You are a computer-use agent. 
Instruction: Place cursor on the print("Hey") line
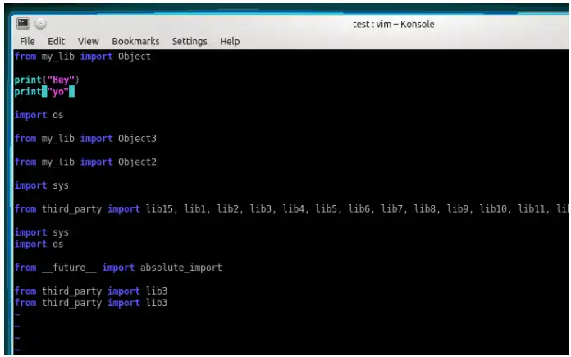(x=47, y=80)
